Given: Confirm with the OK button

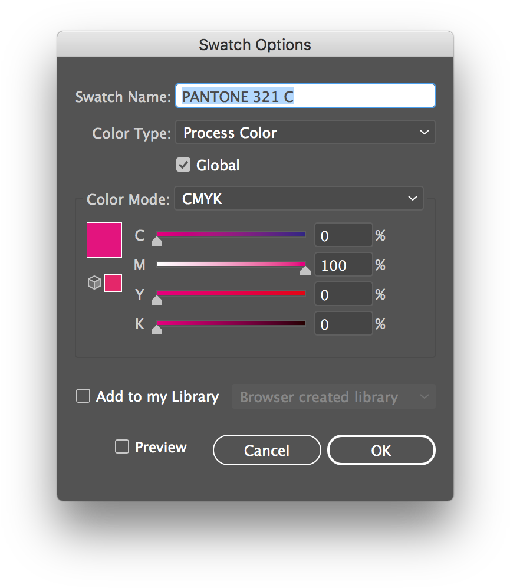Looking at the screenshot, I should pyautogui.click(x=381, y=451).
